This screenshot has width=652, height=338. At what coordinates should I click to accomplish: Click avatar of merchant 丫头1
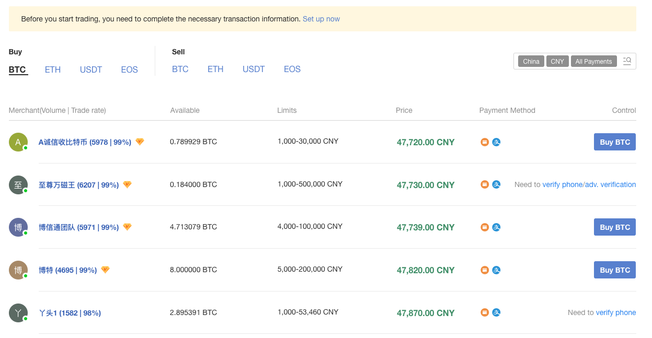click(18, 313)
